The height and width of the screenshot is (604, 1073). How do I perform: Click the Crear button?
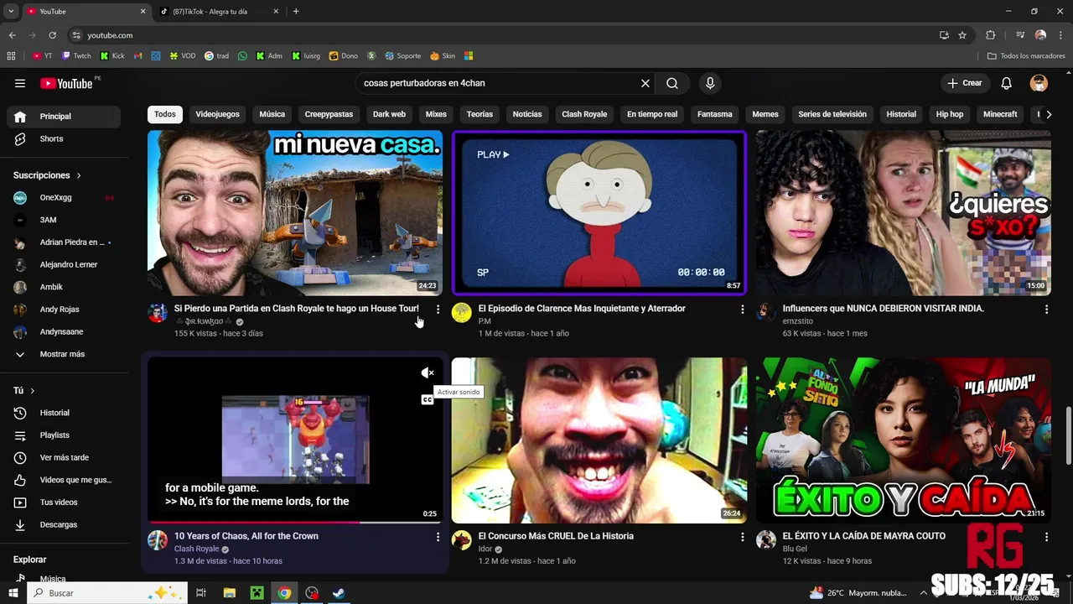(965, 83)
